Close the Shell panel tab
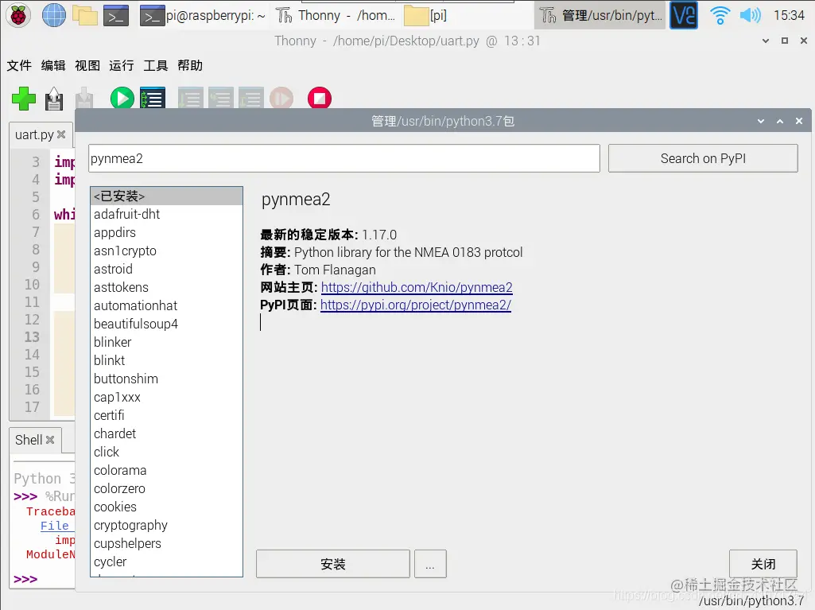Image resolution: width=815 pixels, height=610 pixels. click(50, 440)
